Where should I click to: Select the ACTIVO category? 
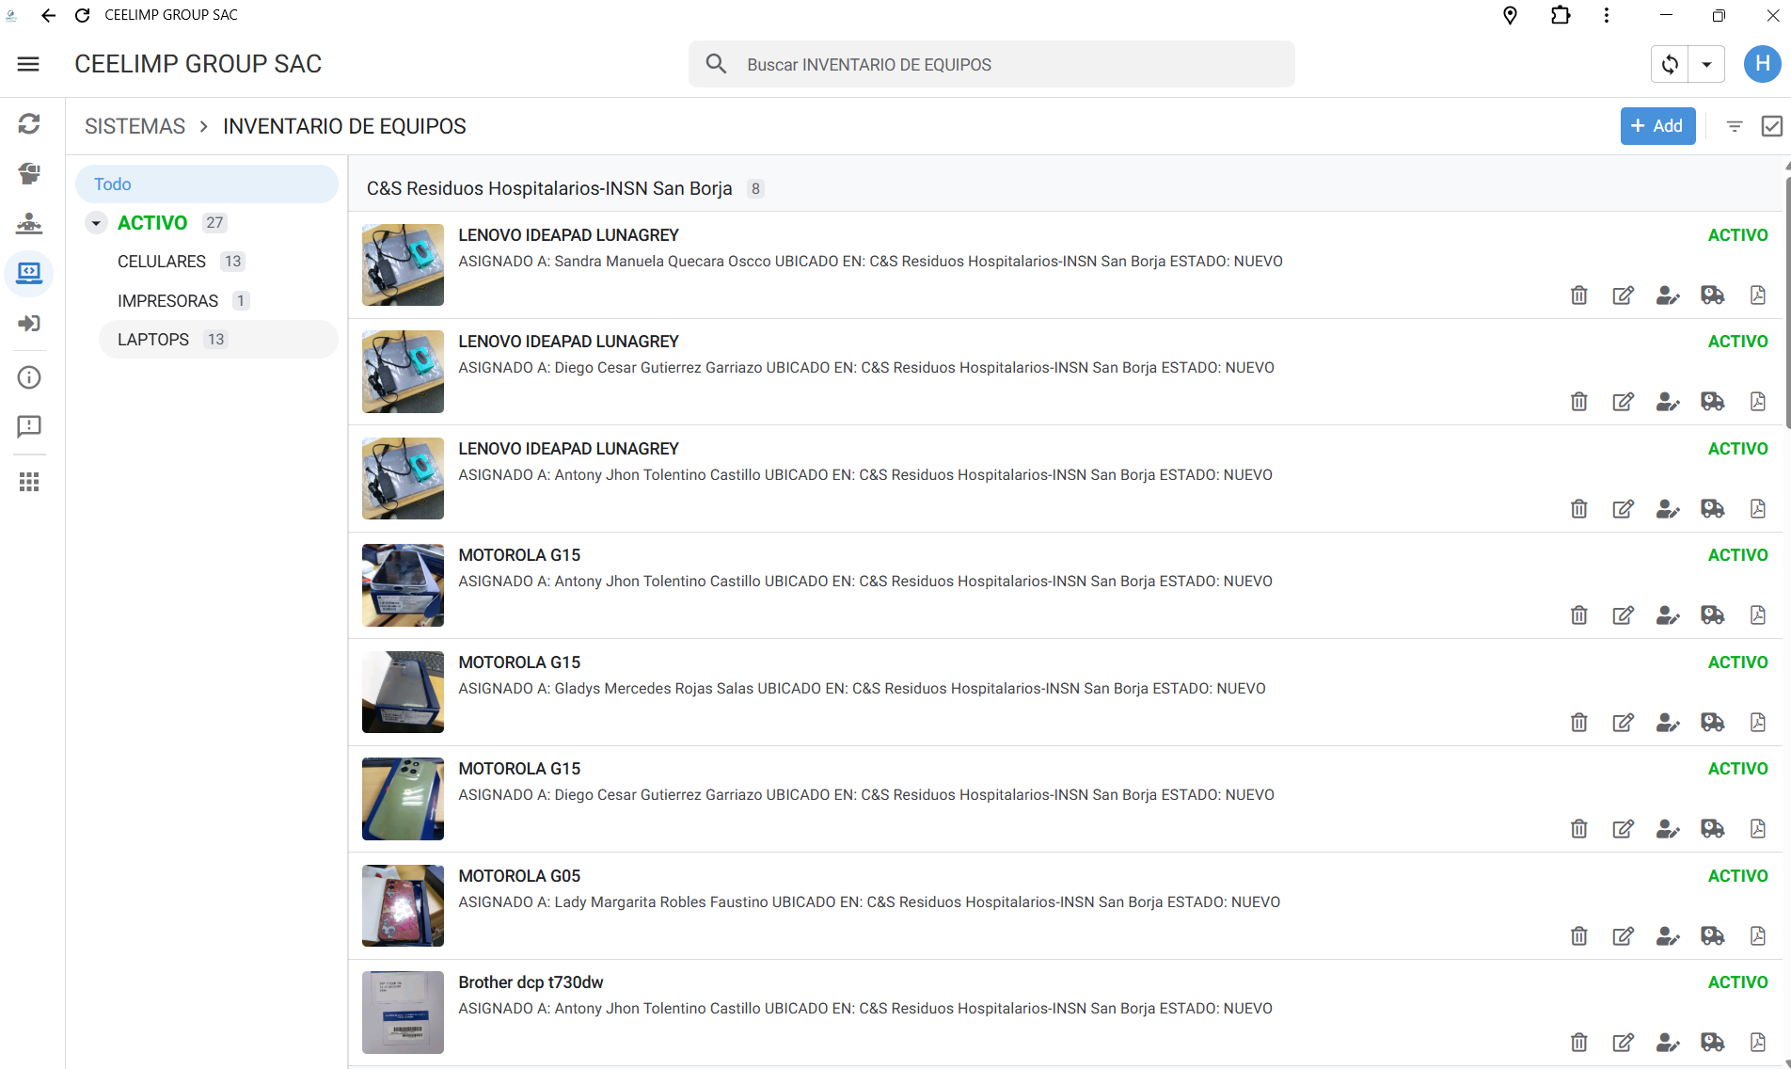[x=152, y=223]
